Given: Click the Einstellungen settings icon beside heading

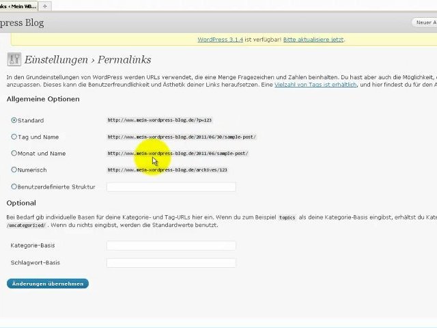Looking at the screenshot, I should tap(14, 59).
